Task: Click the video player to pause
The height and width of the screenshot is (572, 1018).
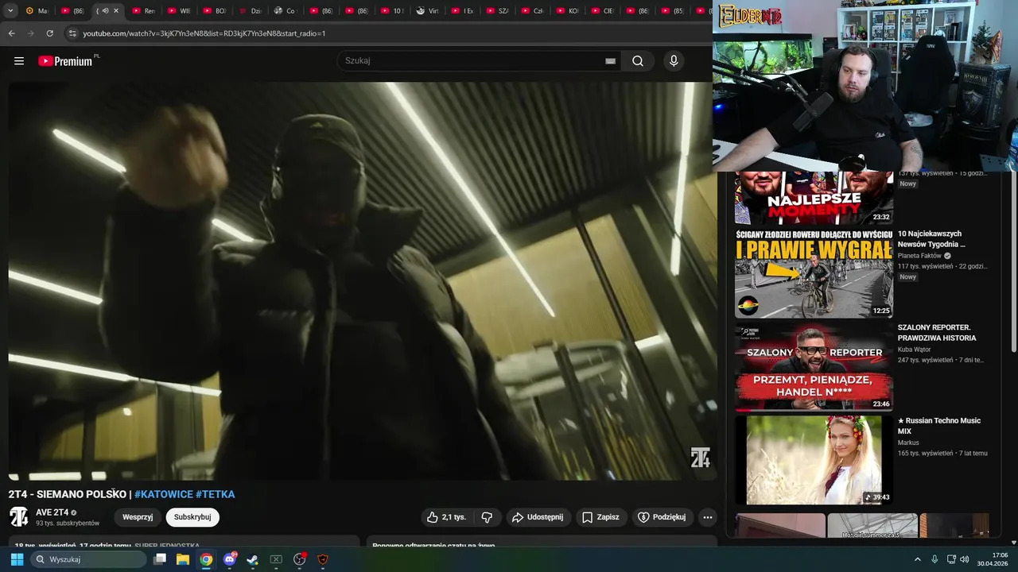Action: (363, 281)
